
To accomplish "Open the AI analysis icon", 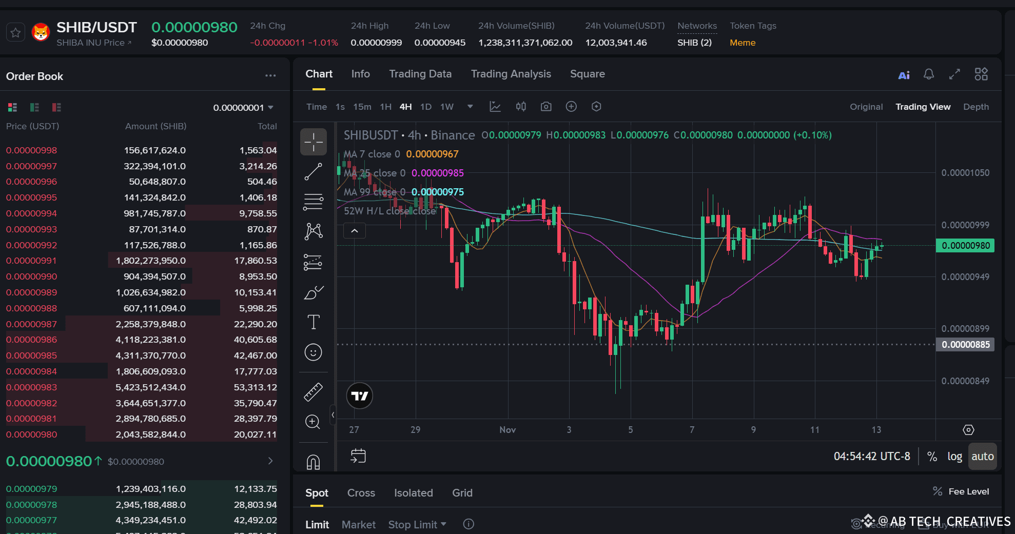I will [x=904, y=75].
